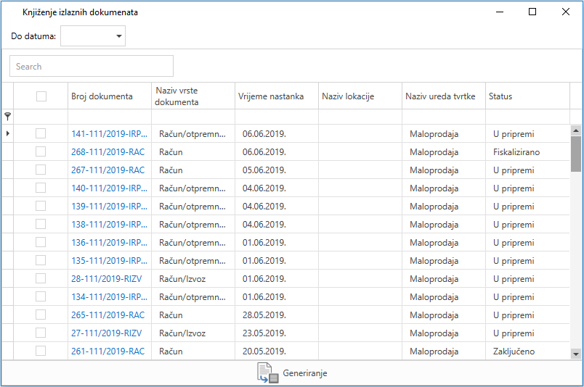Click the Generiranje document icon

pos(267,373)
